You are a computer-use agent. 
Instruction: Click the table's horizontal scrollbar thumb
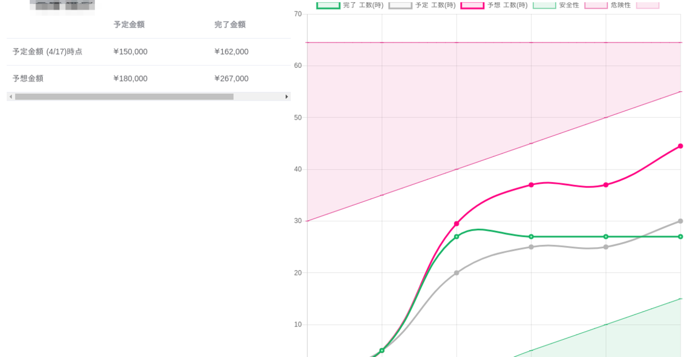(124, 97)
